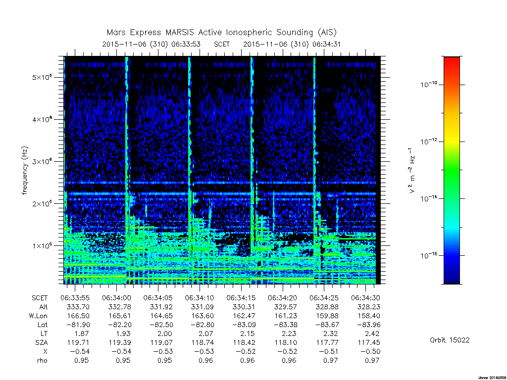Image resolution: width=507 pixels, height=380 pixels.
Task: Click the 06:34:10 time tick label
Action: click(200, 298)
